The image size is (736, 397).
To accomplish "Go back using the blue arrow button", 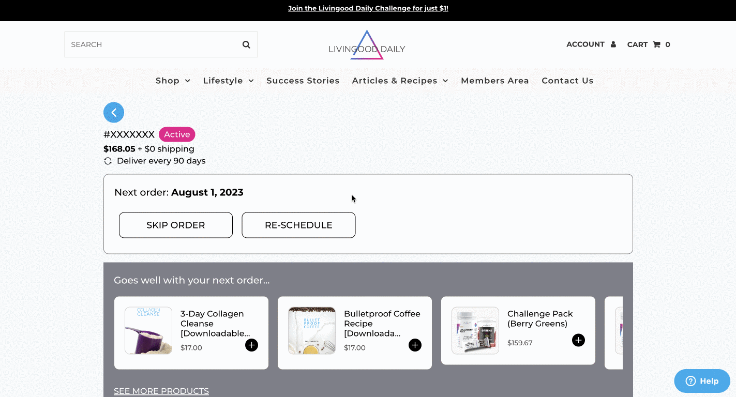I will tap(114, 112).
